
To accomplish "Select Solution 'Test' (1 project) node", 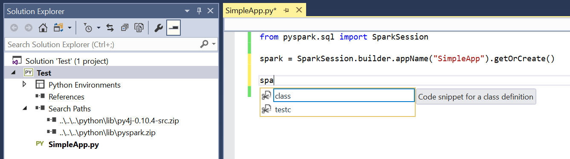I will click(x=67, y=61).
